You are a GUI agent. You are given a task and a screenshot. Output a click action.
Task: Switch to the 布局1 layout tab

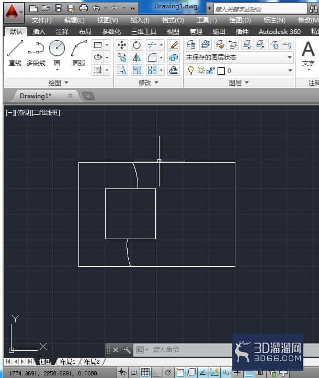click(67, 362)
